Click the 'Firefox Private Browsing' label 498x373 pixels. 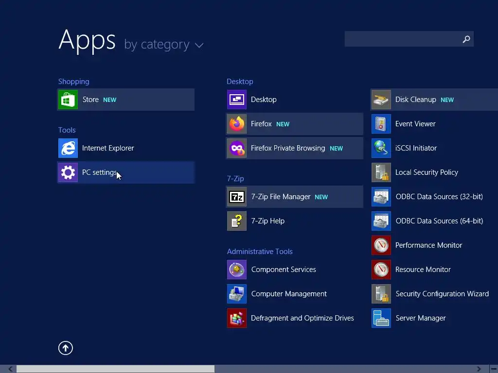coord(288,148)
